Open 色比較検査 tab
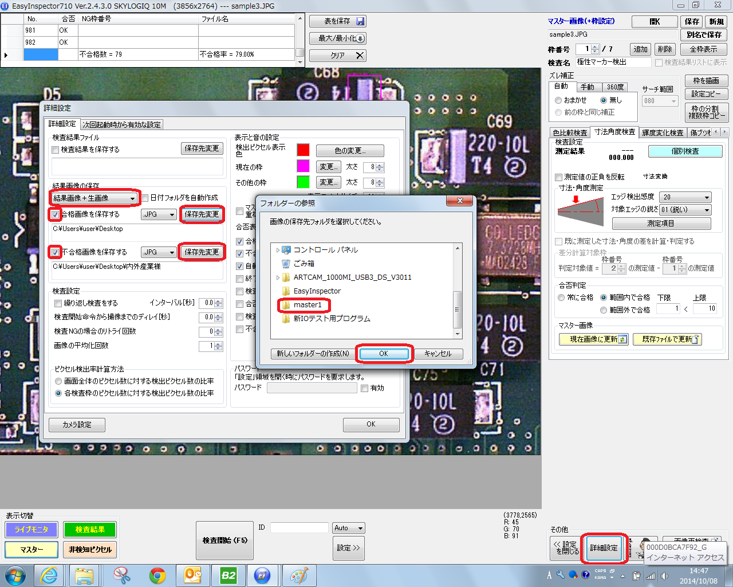This screenshot has width=733, height=587. pyautogui.click(x=570, y=132)
